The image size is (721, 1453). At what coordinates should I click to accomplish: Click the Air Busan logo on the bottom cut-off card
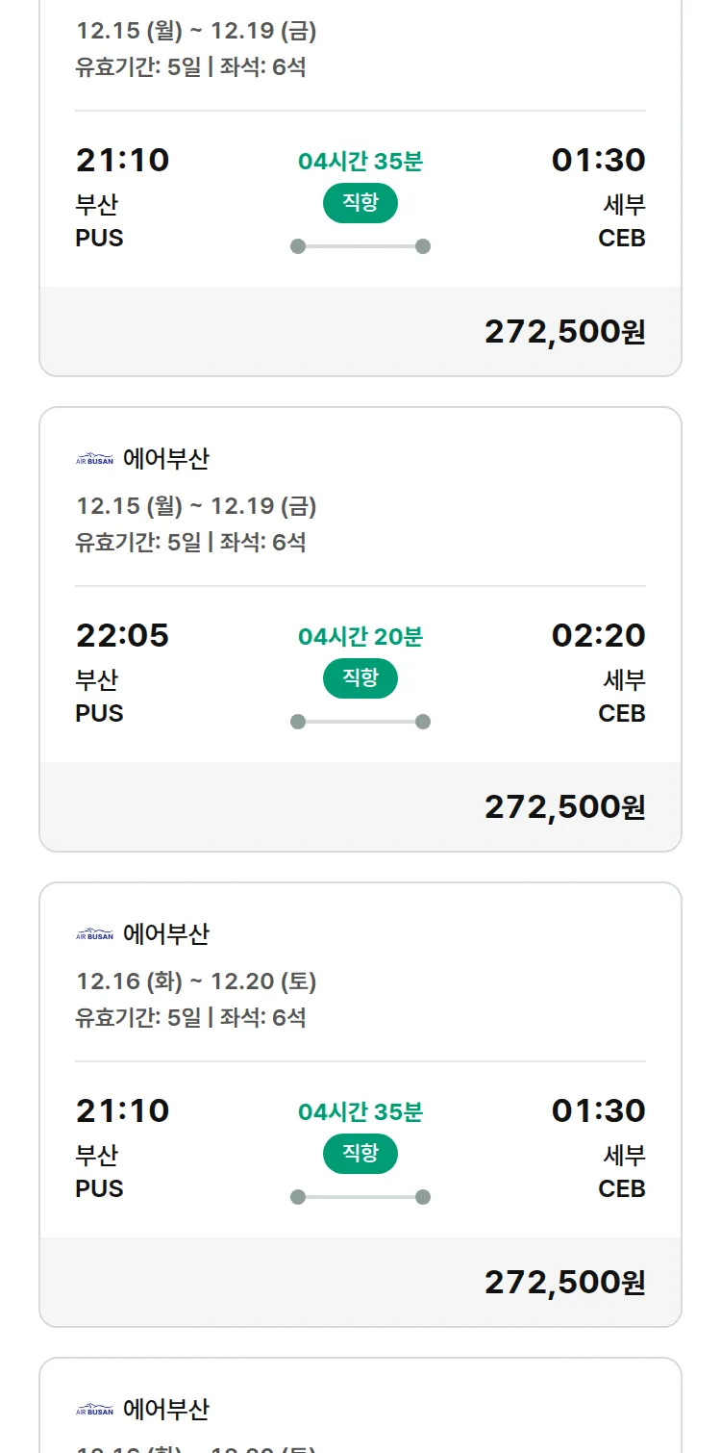[94, 1410]
